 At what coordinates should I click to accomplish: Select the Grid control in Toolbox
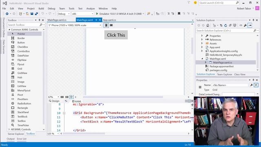pyautogui.click(x=24, y=69)
